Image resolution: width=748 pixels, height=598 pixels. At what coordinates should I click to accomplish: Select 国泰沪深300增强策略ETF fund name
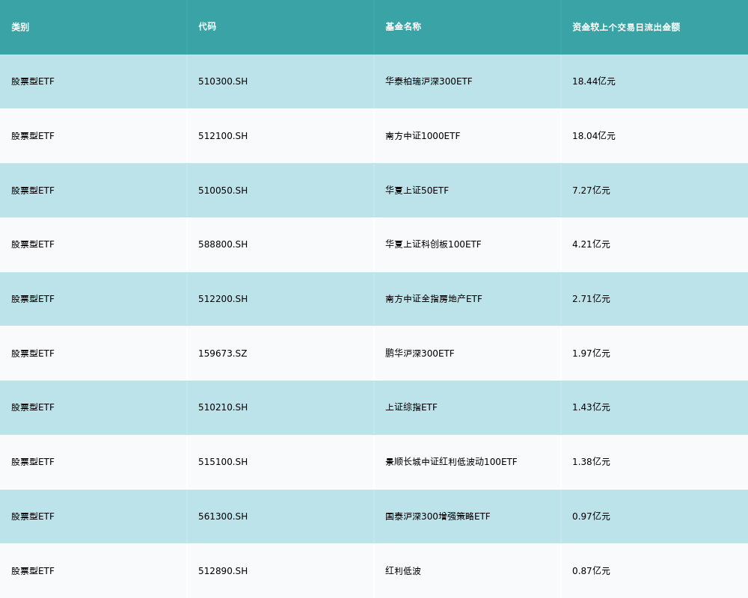(x=438, y=517)
